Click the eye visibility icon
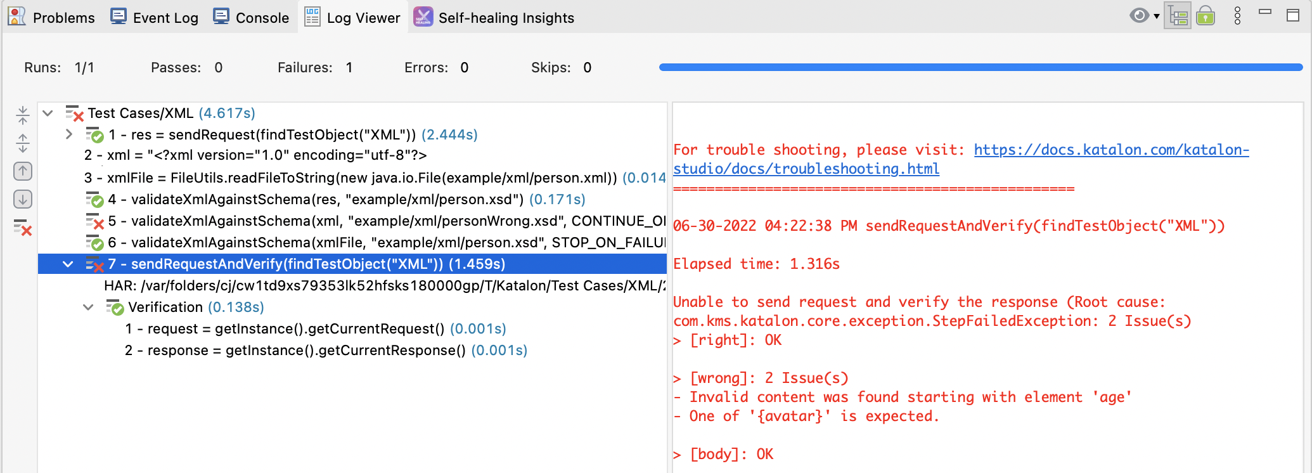The image size is (1312, 473). coord(1139,16)
